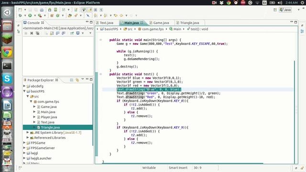Click the volume icon in top panel
This screenshot has width=306, height=172.
(x=280, y=3)
